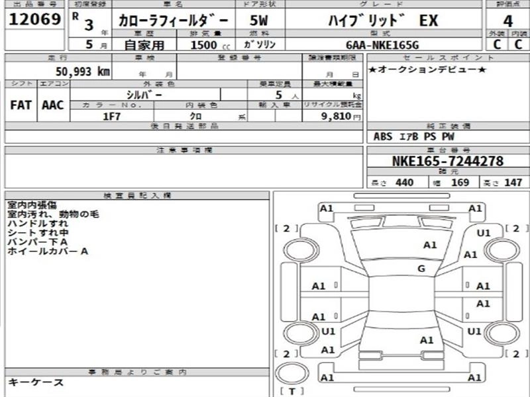The height and width of the screenshot is (397, 530).
Task: Select the A1 mark on the rear gate
Action: tap(427, 340)
